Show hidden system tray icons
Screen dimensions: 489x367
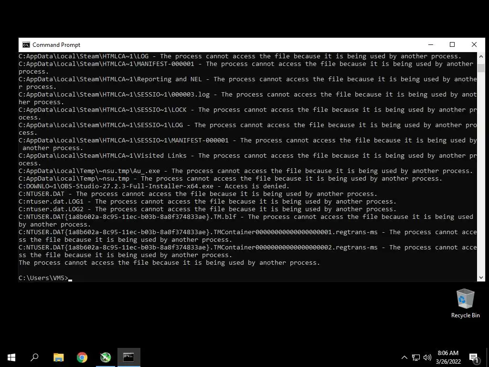[404, 357]
